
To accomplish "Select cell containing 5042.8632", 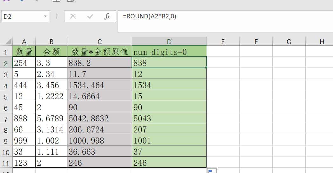I will tap(99, 118).
